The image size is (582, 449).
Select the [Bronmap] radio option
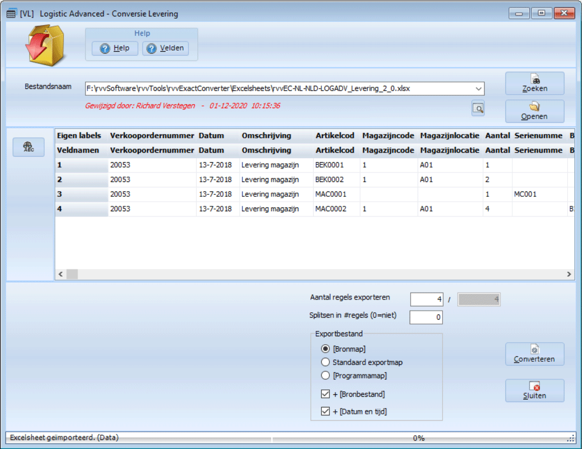coord(326,349)
